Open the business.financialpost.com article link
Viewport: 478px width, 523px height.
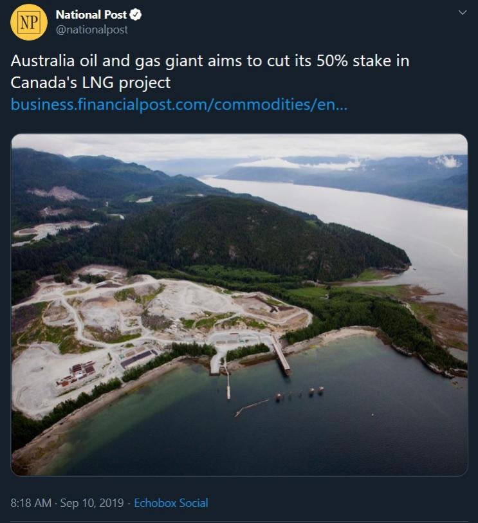coord(179,104)
